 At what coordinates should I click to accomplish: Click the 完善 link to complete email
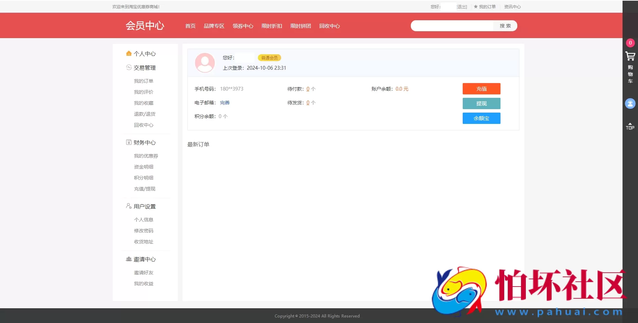224,102
